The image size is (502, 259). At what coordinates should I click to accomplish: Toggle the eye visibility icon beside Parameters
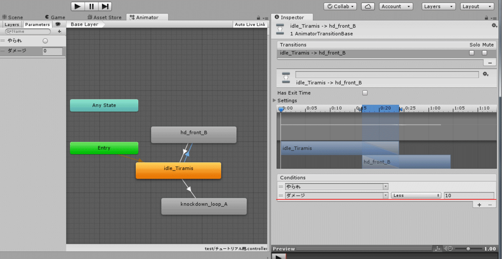(x=58, y=24)
